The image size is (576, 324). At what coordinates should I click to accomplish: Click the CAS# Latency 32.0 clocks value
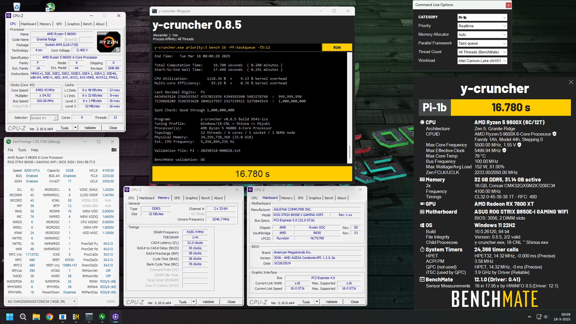tap(195, 243)
